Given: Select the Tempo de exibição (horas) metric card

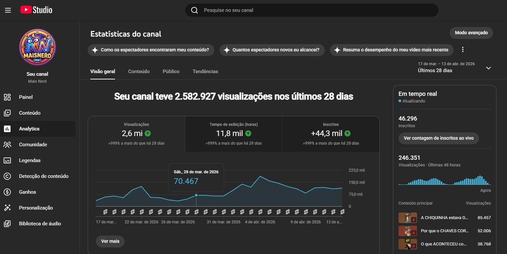Looking at the screenshot, I should (x=233, y=134).
